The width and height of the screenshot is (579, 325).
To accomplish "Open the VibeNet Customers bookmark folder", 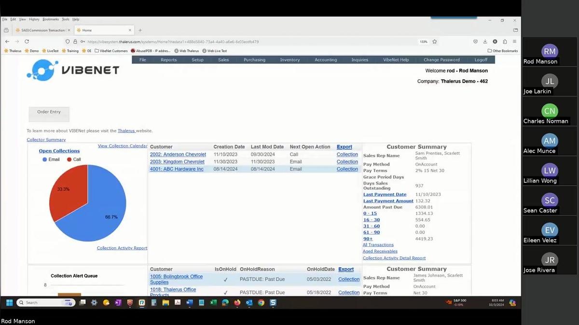I will click(x=111, y=51).
